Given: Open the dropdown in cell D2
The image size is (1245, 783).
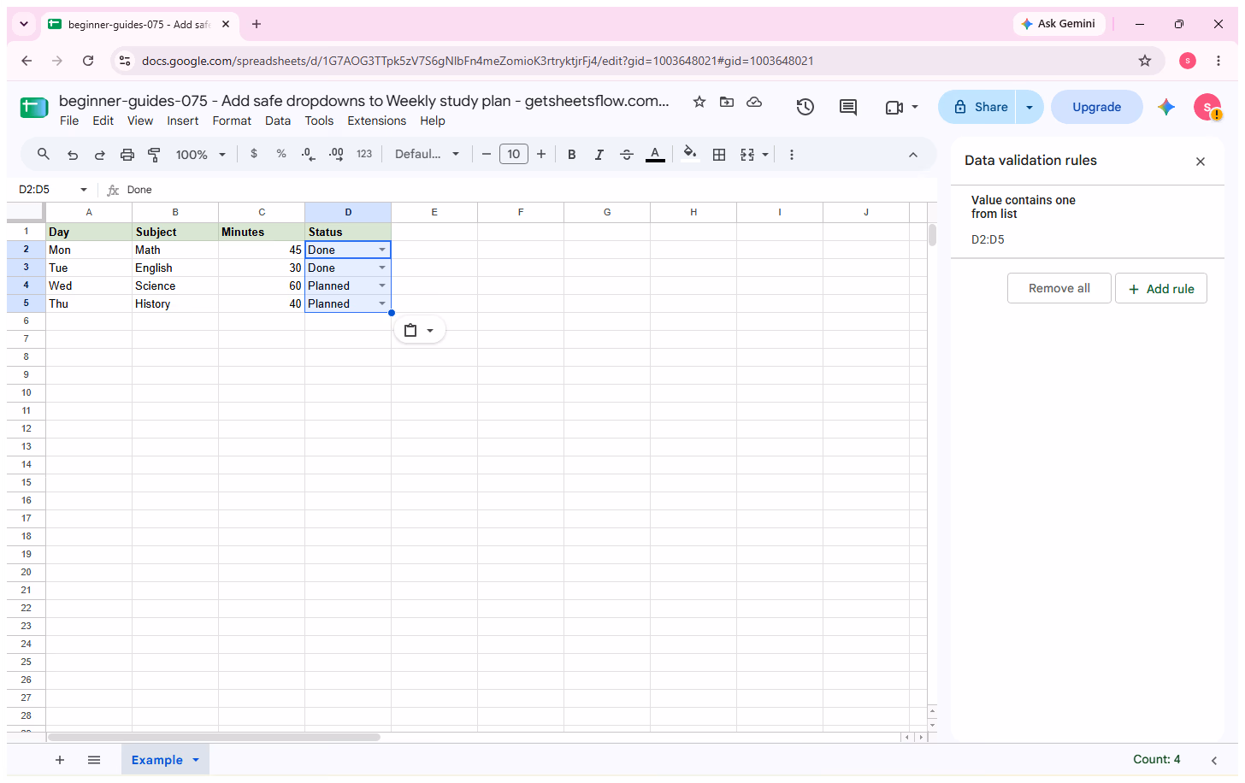Looking at the screenshot, I should coord(382,250).
